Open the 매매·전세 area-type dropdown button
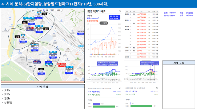 coord(115,17)
